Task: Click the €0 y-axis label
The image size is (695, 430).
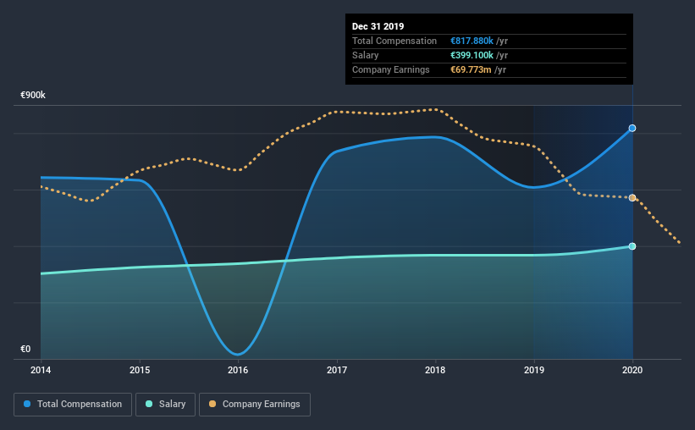Action: 25,349
